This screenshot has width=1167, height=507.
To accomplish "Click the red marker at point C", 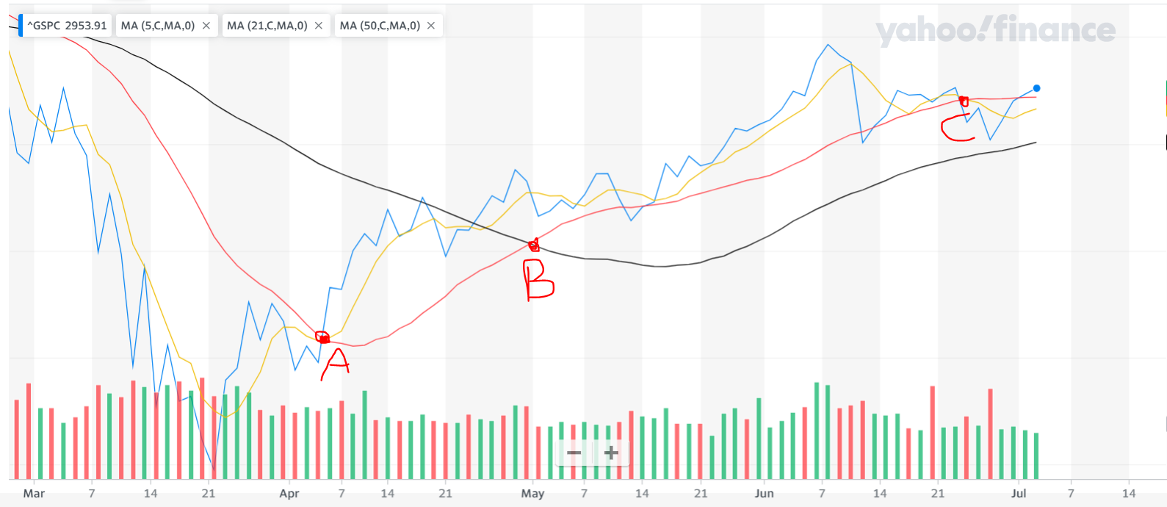I will tap(964, 101).
